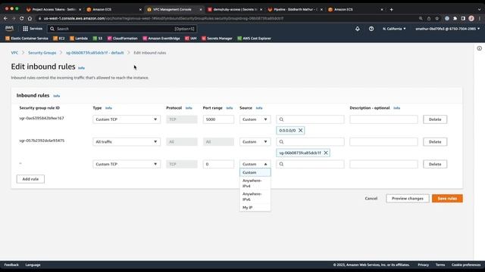
Task: Open the browser extensions puzzle icon
Action: pos(455,18)
